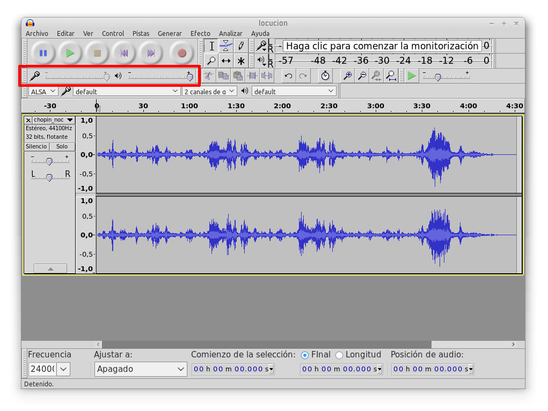Open the Efecto menu
Viewport: 548px width, 411px height.
click(200, 34)
